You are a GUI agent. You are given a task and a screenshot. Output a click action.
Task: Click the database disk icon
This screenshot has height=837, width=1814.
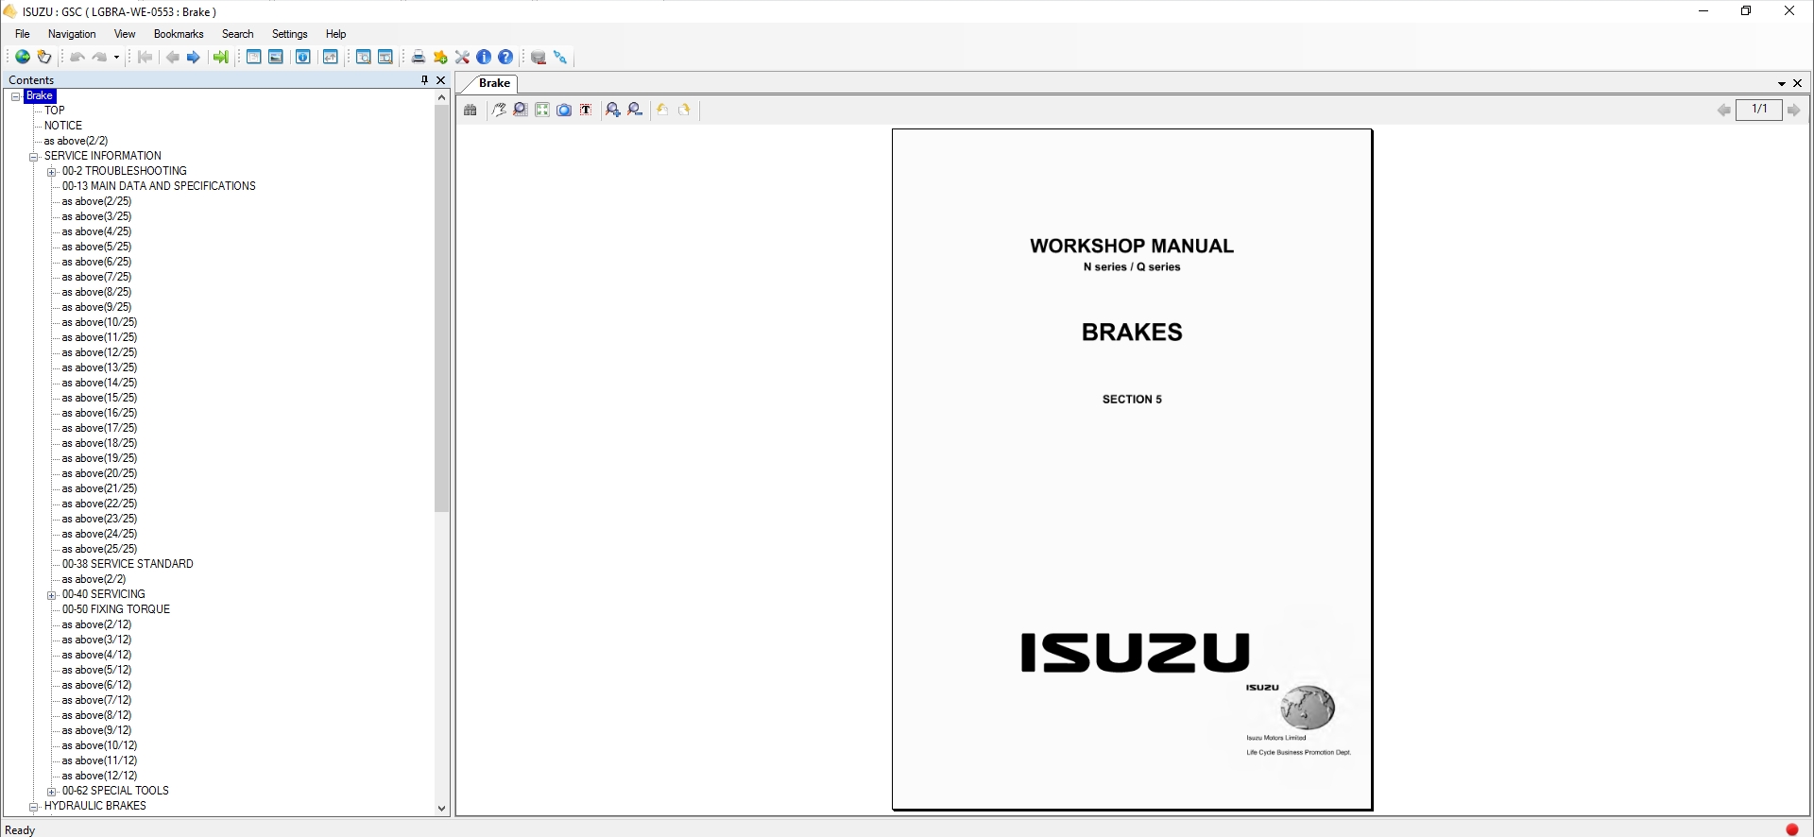click(x=539, y=58)
